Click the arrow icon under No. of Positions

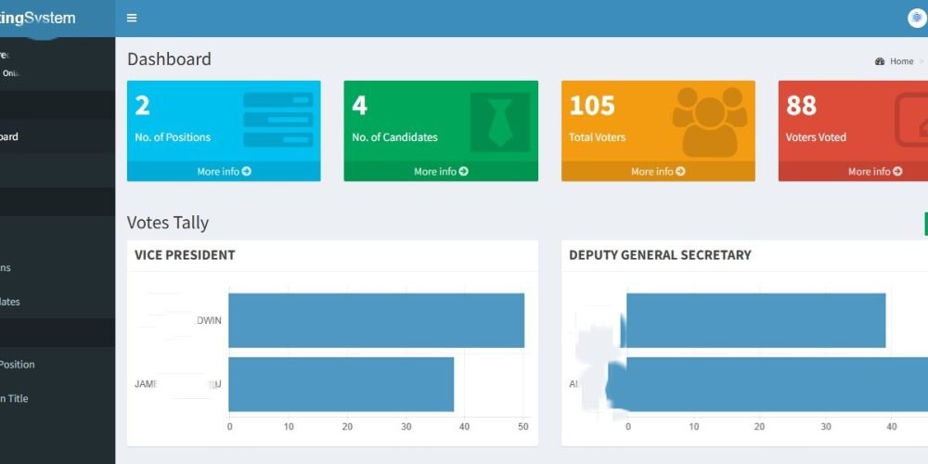(247, 172)
